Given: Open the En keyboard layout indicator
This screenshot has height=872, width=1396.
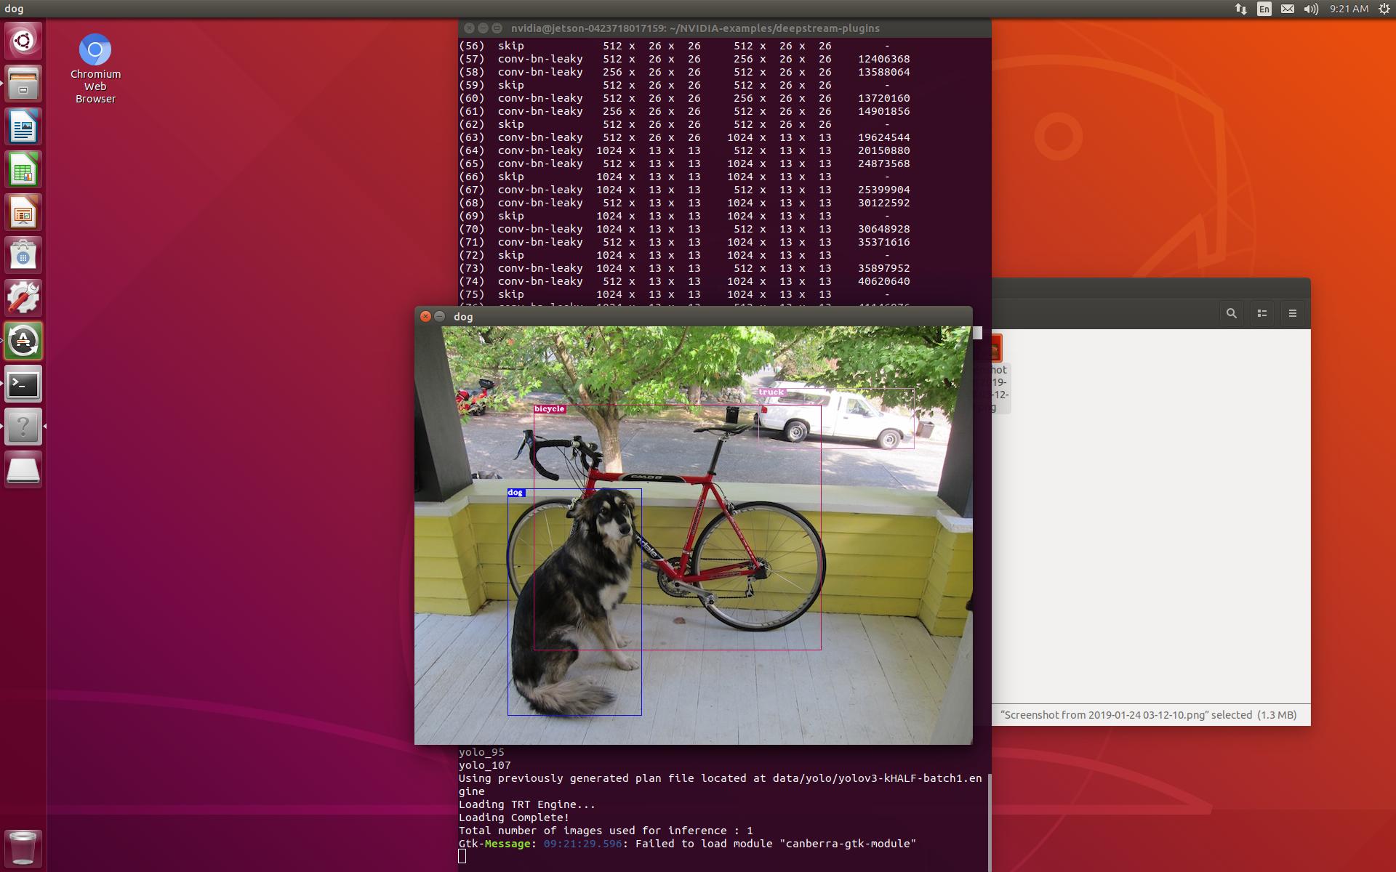Looking at the screenshot, I should [1264, 9].
